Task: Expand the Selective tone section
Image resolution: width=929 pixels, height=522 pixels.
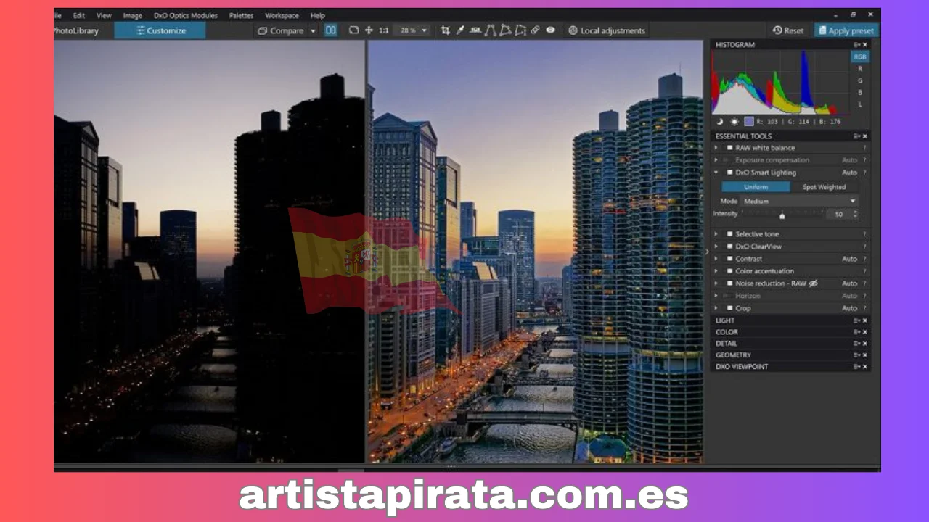Action: 716,234
